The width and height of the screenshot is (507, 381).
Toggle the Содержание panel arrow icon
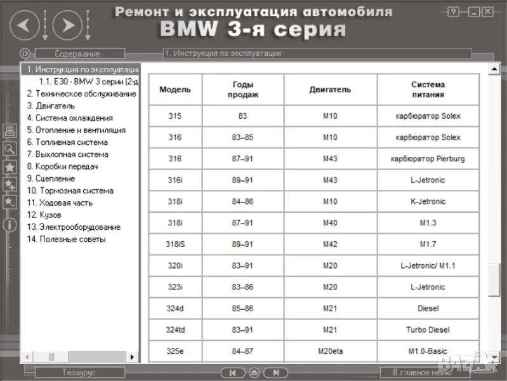25,53
